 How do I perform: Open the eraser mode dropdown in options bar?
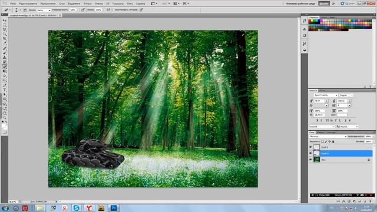coord(44,10)
